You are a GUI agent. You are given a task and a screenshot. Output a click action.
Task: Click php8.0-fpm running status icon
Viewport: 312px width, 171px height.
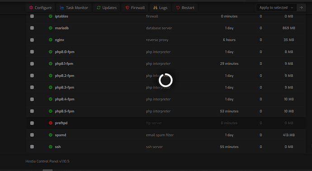[x=51, y=52]
